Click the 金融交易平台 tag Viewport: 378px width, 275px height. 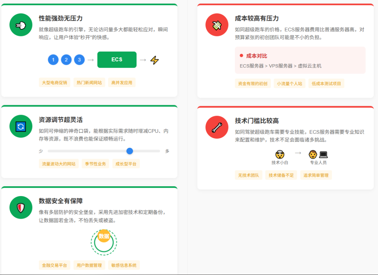[55, 265]
